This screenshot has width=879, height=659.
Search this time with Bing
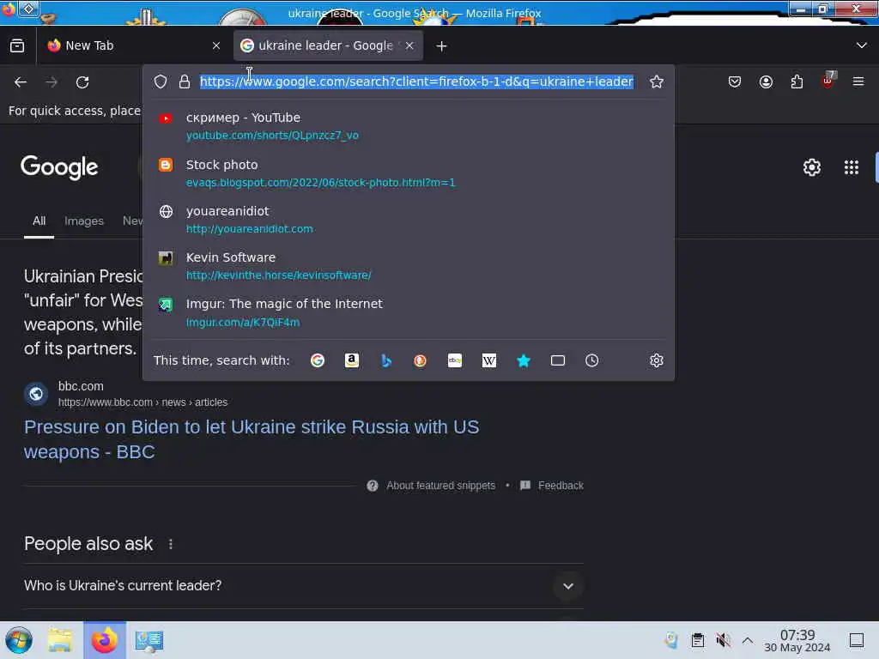(x=385, y=360)
